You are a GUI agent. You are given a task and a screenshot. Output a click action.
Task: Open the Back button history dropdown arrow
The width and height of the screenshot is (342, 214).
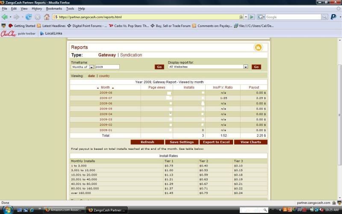tap(10, 17)
